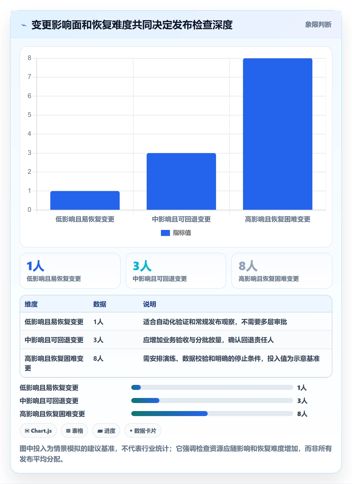This screenshot has width=352, height=484.
Task: Click the progress bar for 中影响且可回退变更
Action: pos(212,400)
